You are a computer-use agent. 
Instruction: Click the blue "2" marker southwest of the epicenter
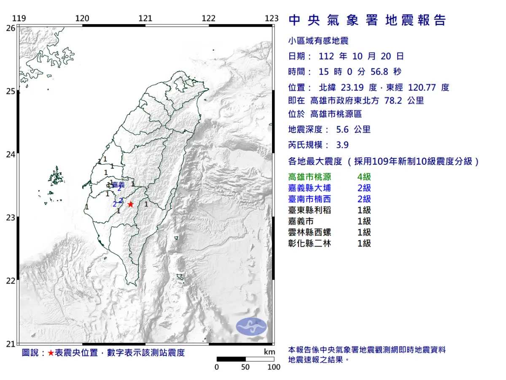click(115, 205)
